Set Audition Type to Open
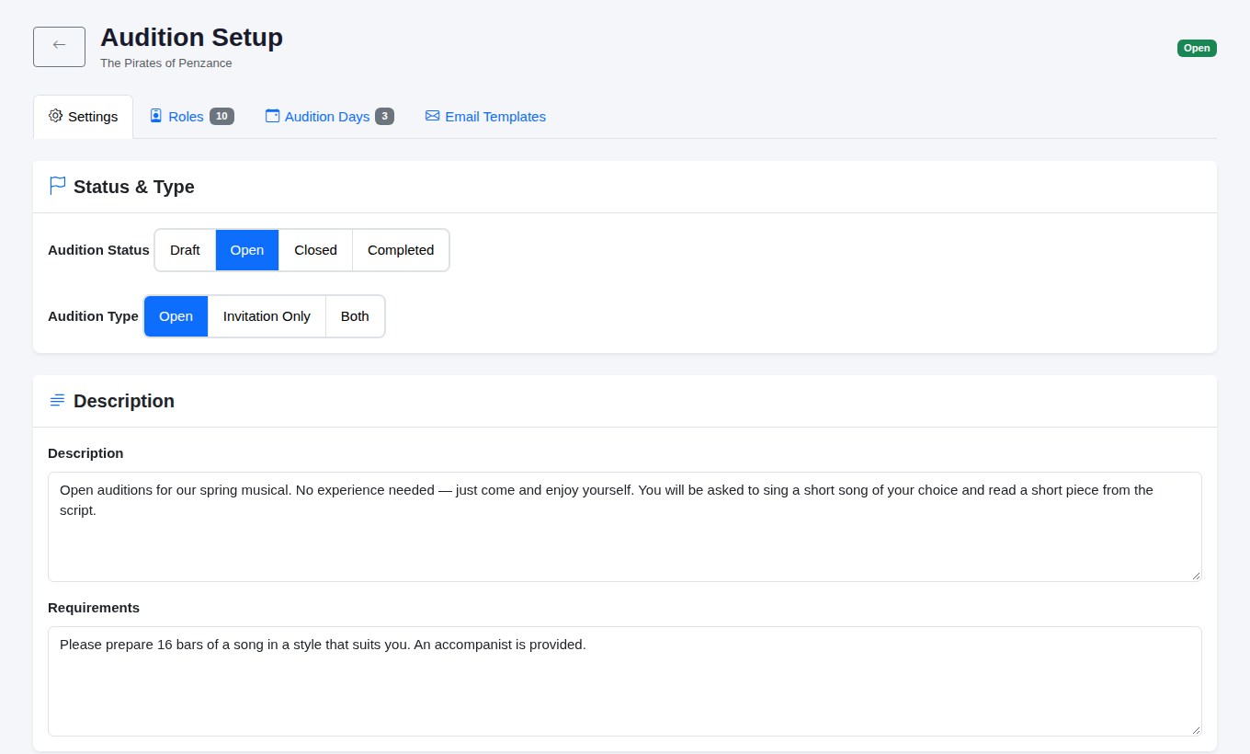The width and height of the screenshot is (1250, 754). [176, 316]
